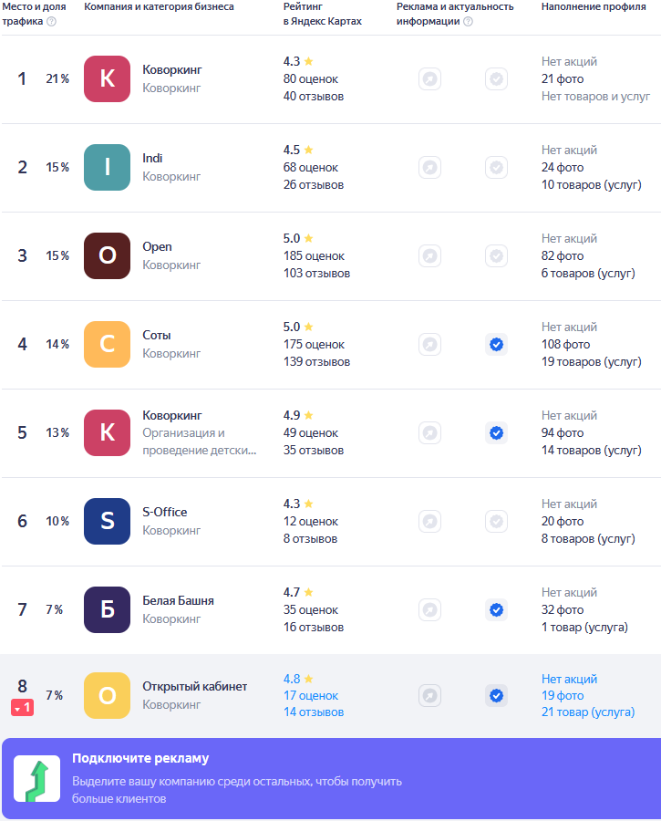Click the advertising icon in Open row
This screenshot has height=821, width=661.
[x=429, y=256]
